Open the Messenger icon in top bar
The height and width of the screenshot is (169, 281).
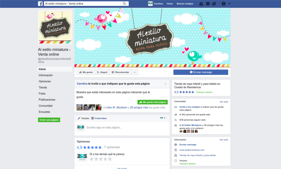(x=208, y=4)
